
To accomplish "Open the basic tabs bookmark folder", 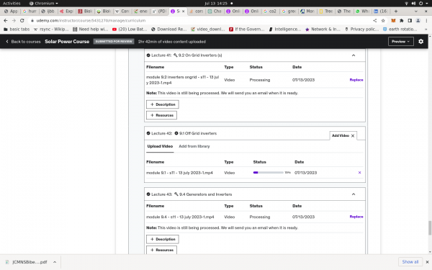I will pos(17,30).
